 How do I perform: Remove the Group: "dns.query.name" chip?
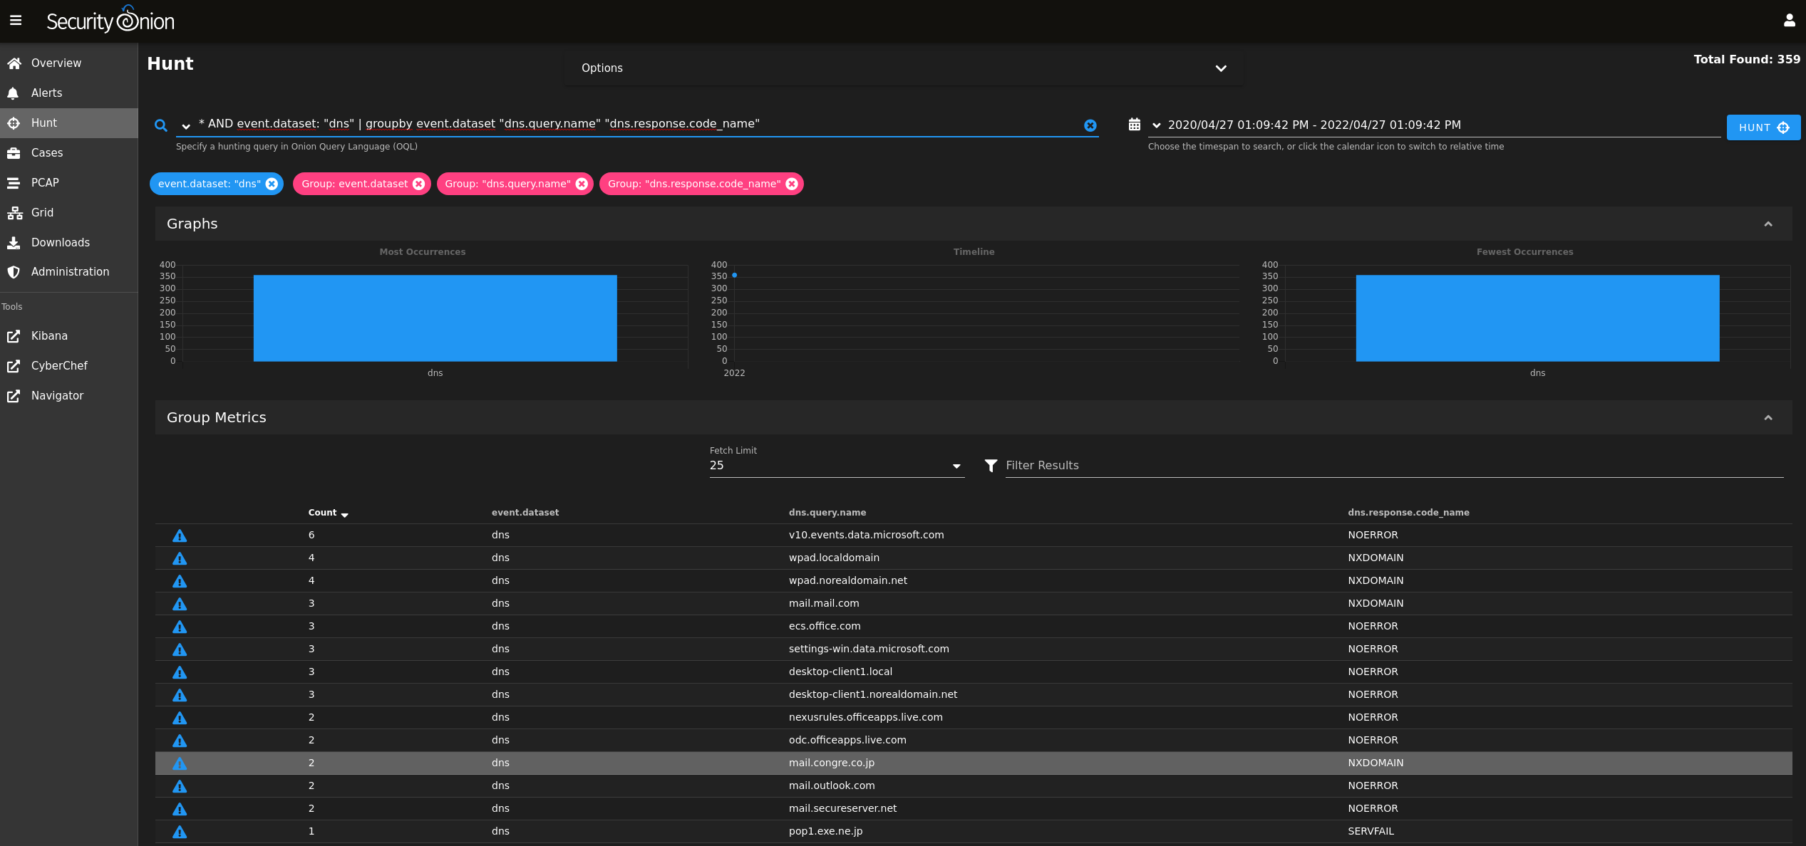pyautogui.click(x=582, y=184)
